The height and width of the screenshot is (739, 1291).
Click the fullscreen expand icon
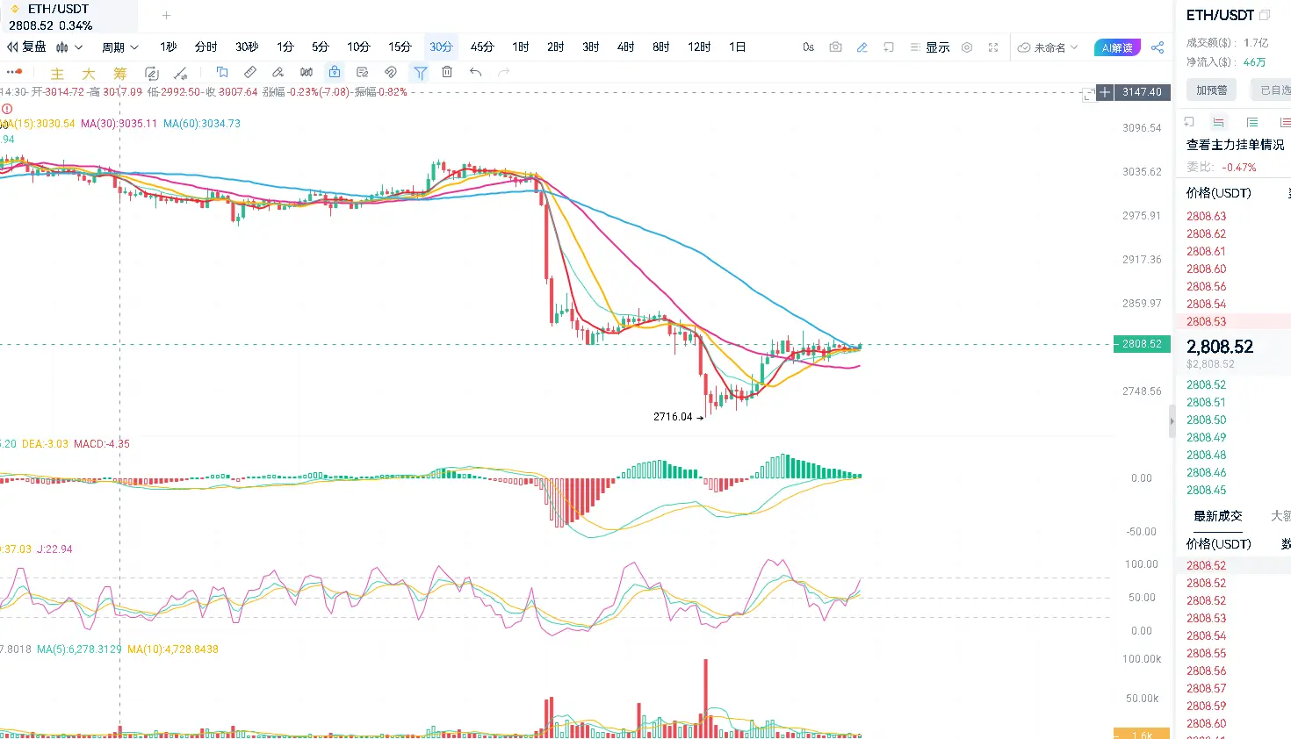point(993,47)
